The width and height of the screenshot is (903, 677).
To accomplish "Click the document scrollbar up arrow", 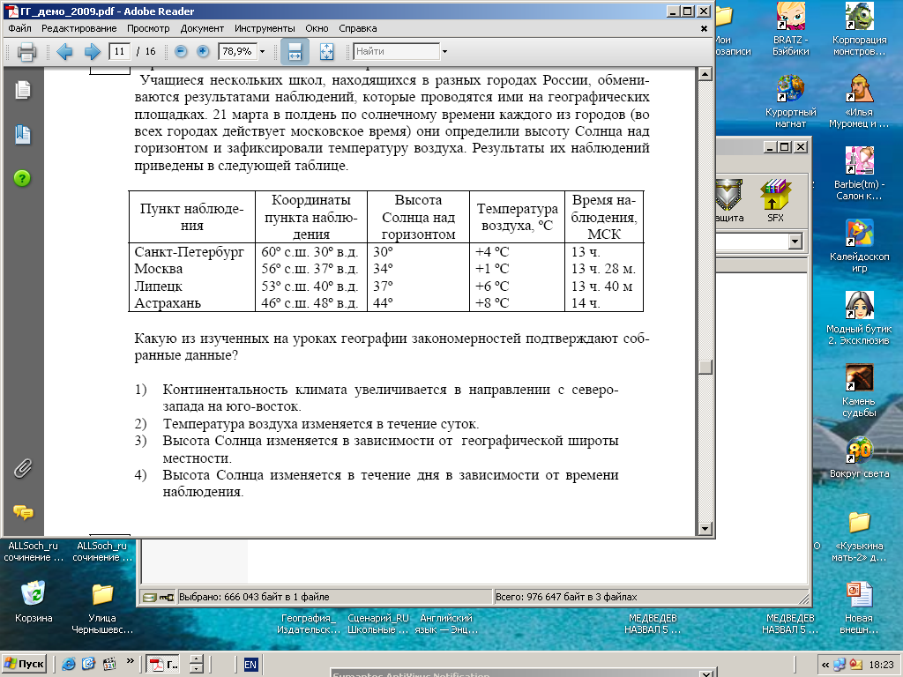I will pyautogui.click(x=705, y=74).
